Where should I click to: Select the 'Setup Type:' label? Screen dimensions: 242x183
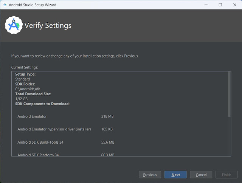click(x=25, y=74)
